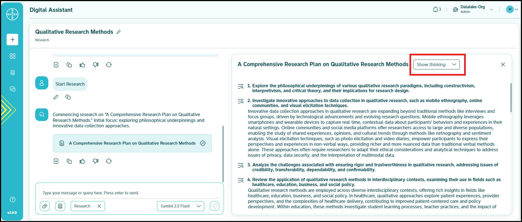Open the help question mark icon

[x=12, y=199]
